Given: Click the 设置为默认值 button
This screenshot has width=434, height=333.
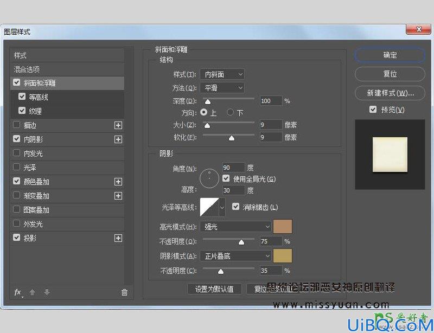Looking at the screenshot, I should (x=214, y=289).
